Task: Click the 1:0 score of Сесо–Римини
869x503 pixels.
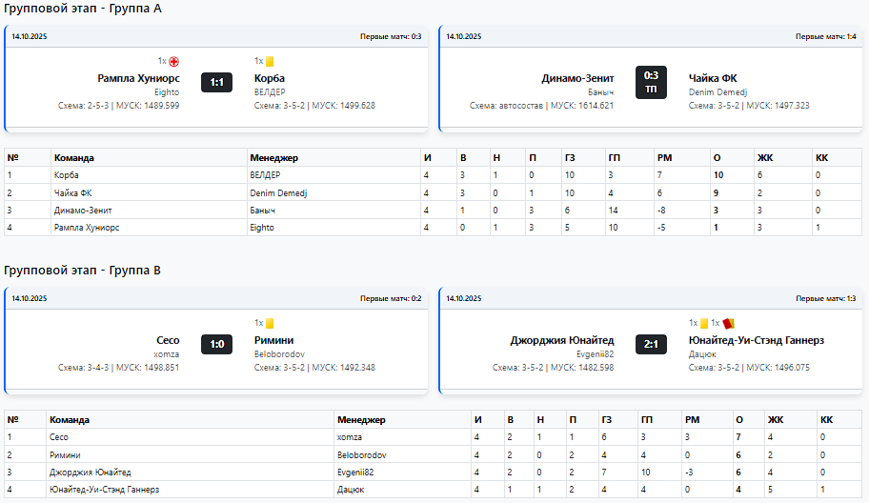Action: point(217,344)
